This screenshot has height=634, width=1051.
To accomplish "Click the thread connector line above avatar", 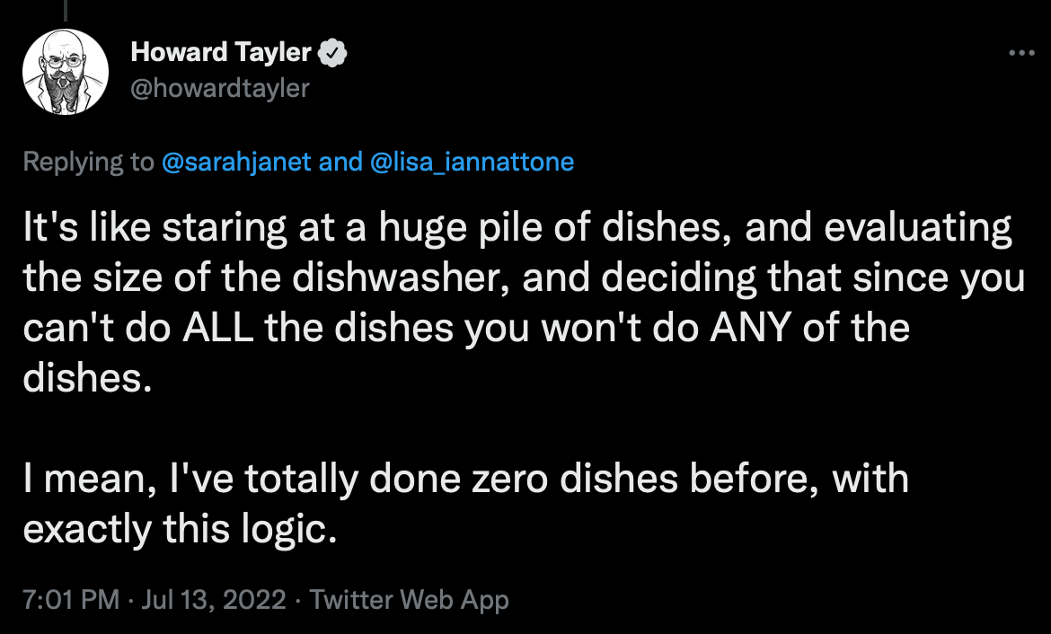I will (66, 11).
